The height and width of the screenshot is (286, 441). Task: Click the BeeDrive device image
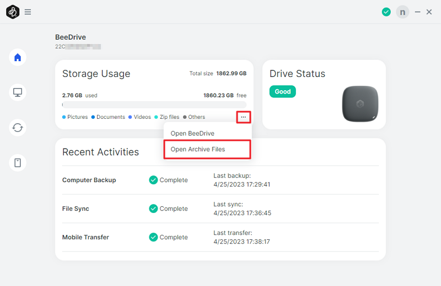pos(360,104)
